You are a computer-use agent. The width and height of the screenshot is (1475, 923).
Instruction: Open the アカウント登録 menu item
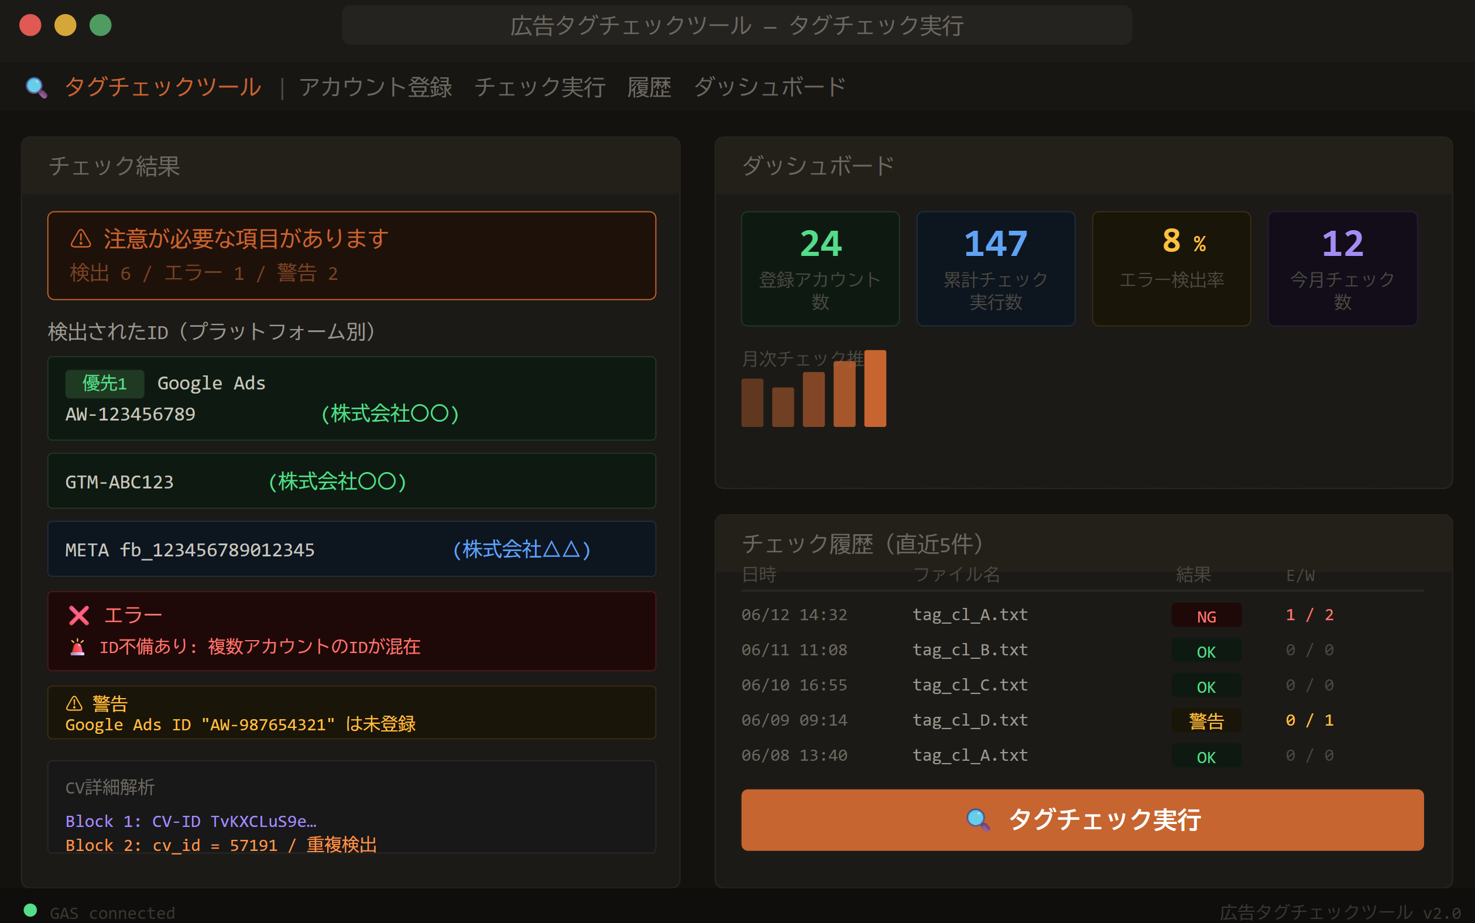pos(375,87)
